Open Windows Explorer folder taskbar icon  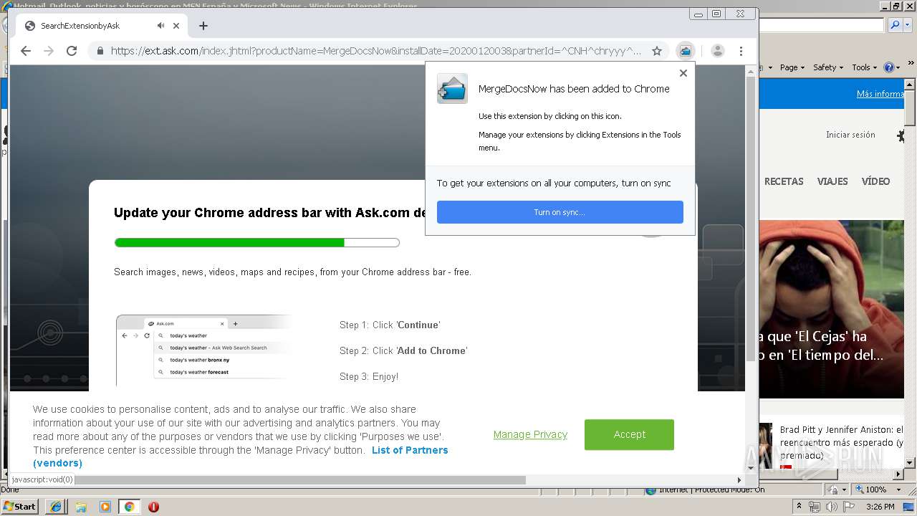(81, 506)
